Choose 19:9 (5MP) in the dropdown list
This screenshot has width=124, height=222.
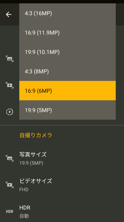coord(68,110)
